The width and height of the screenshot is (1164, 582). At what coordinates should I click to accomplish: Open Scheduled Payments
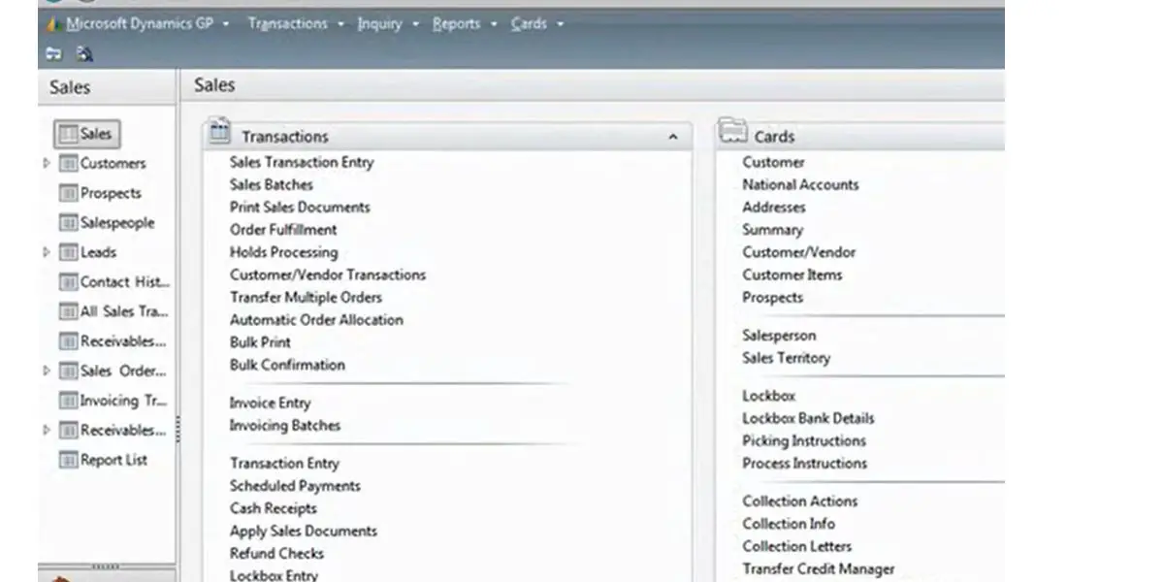coord(295,486)
